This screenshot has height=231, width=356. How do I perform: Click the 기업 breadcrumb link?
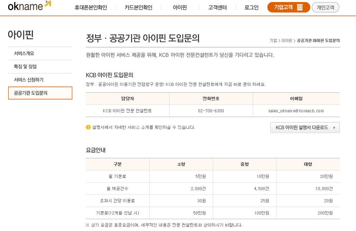273,41
